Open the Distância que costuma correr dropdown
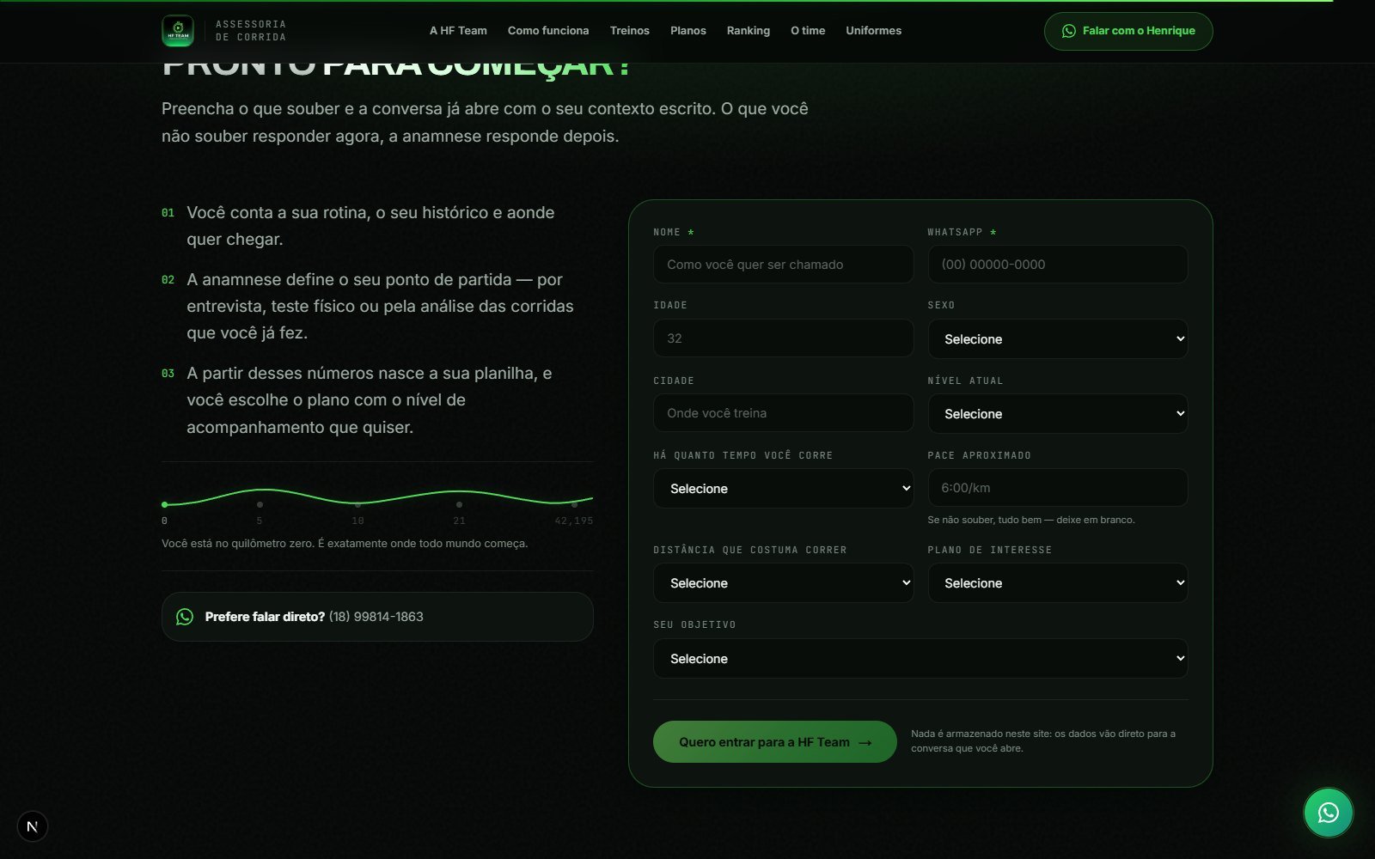The image size is (1375, 859). pyautogui.click(x=783, y=583)
